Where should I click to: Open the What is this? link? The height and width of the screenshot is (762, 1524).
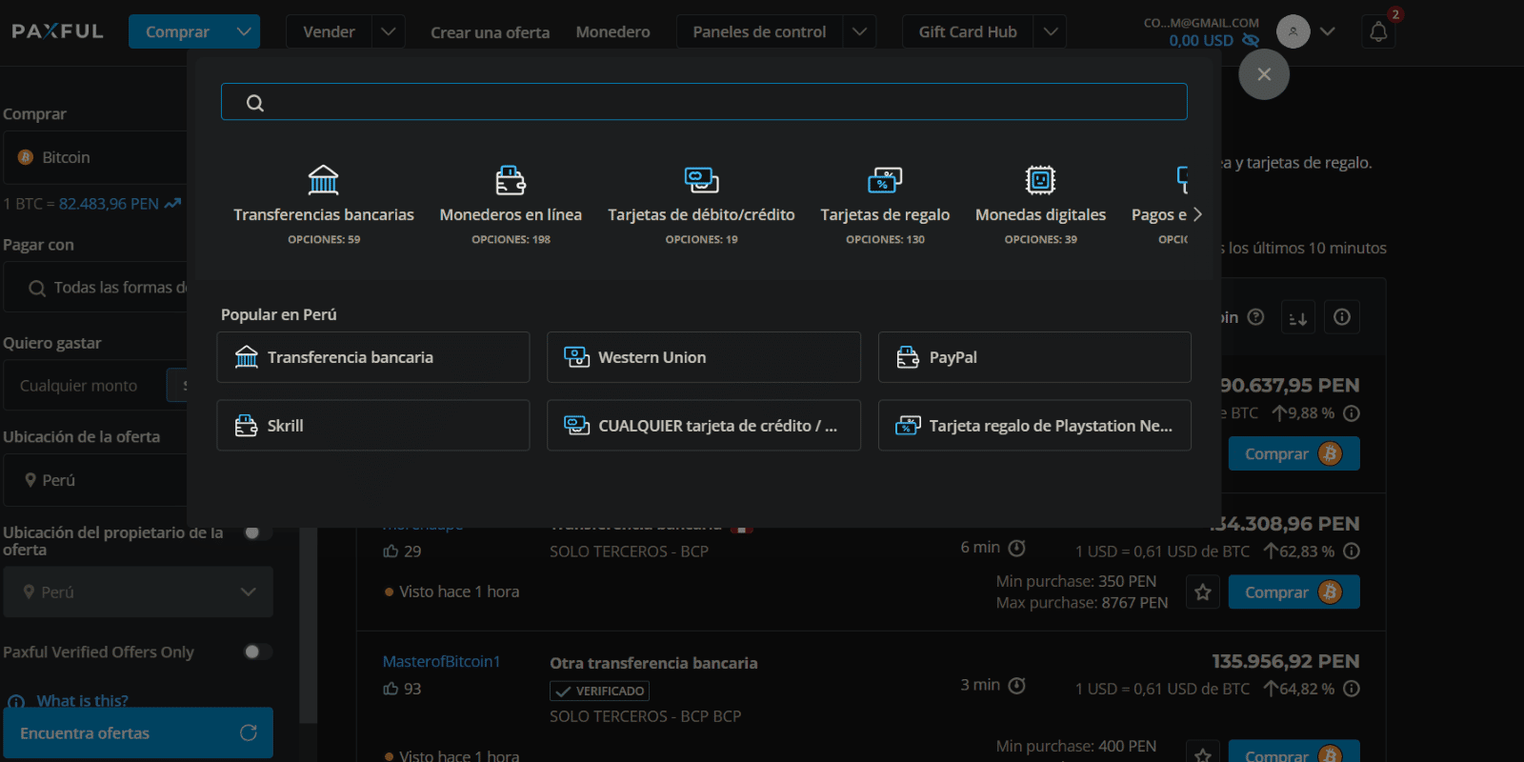82,700
